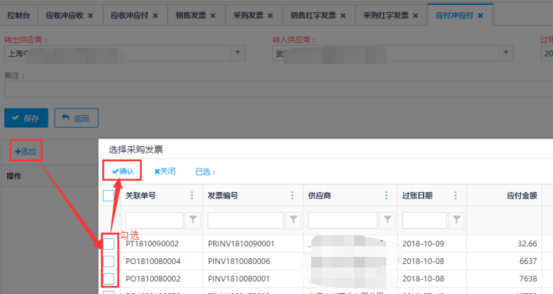Image resolution: width=553 pixels, height=294 pixels.
Task: Click the 返回 button
Action: (76, 118)
